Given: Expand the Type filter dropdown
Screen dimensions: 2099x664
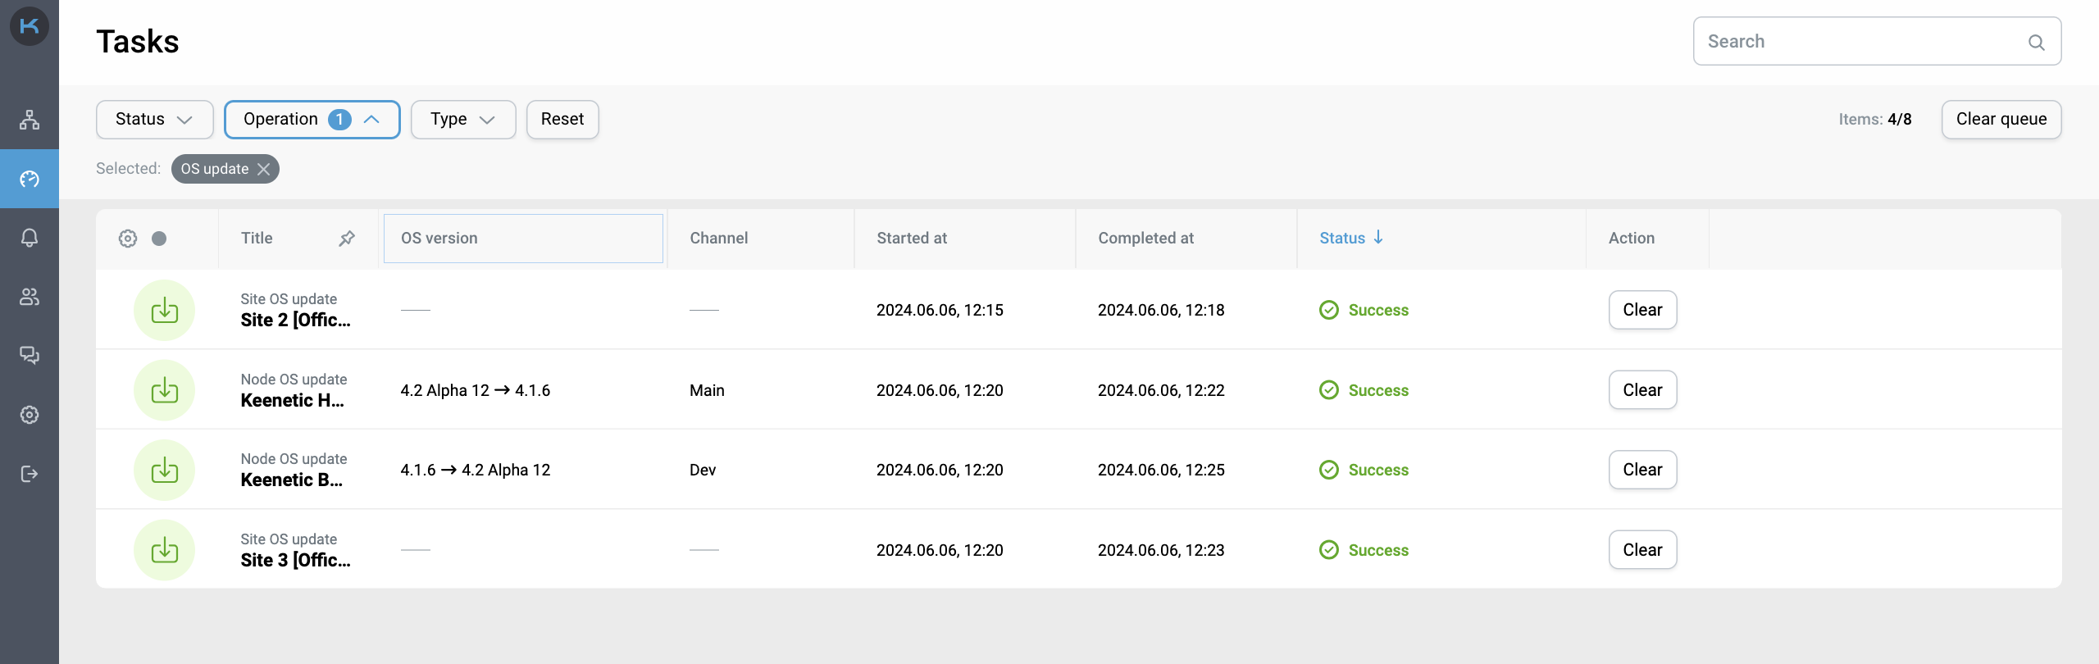Looking at the screenshot, I should tap(462, 120).
